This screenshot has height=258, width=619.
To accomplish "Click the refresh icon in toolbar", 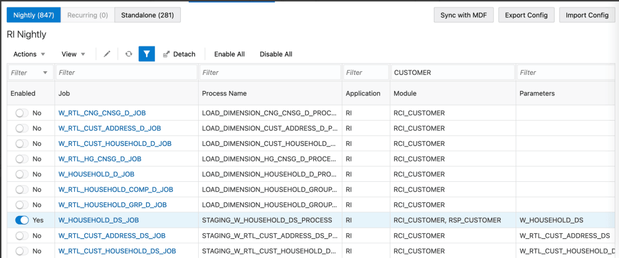I will pyautogui.click(x=129, y=54).
